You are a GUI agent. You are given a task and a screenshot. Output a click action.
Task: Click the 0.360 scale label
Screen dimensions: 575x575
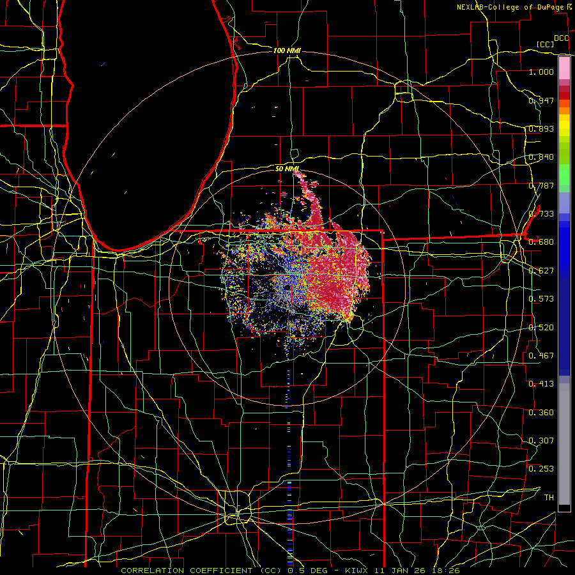(x=541, y=413)
